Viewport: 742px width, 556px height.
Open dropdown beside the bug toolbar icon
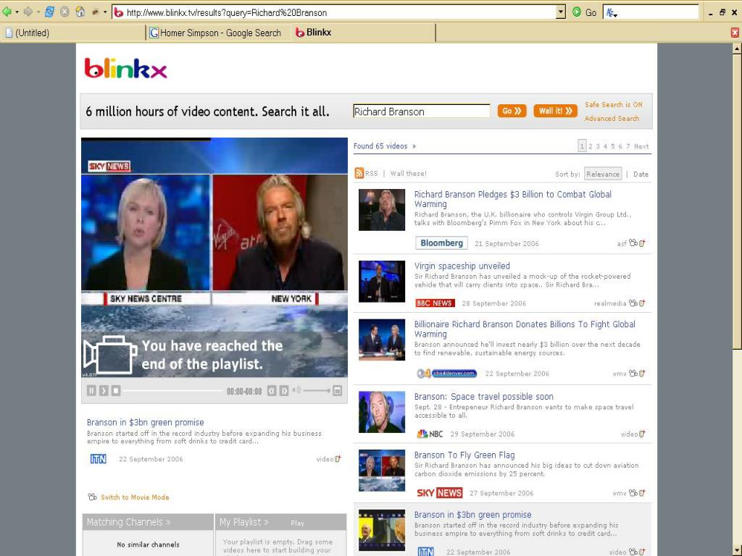[x=105, y=12]
